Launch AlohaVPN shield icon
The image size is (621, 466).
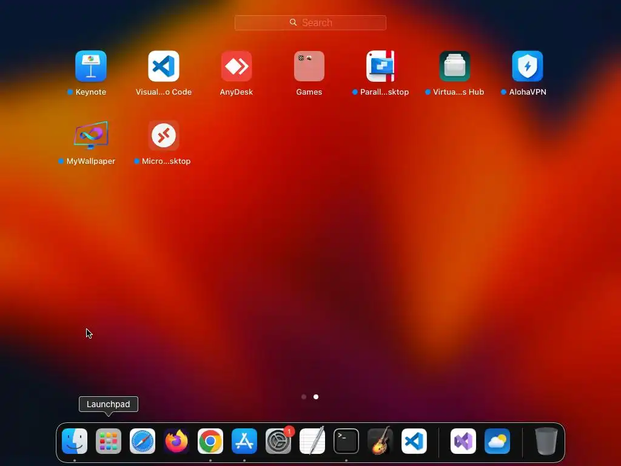(x=528, y=66)
